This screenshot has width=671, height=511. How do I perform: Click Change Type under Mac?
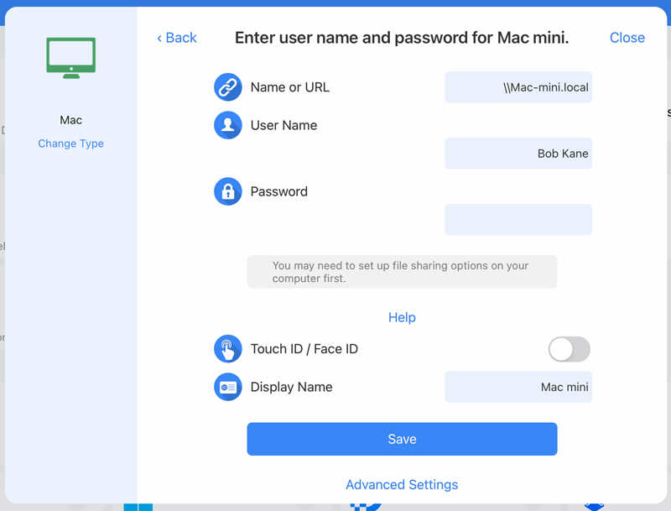click(x=70, y=143)
